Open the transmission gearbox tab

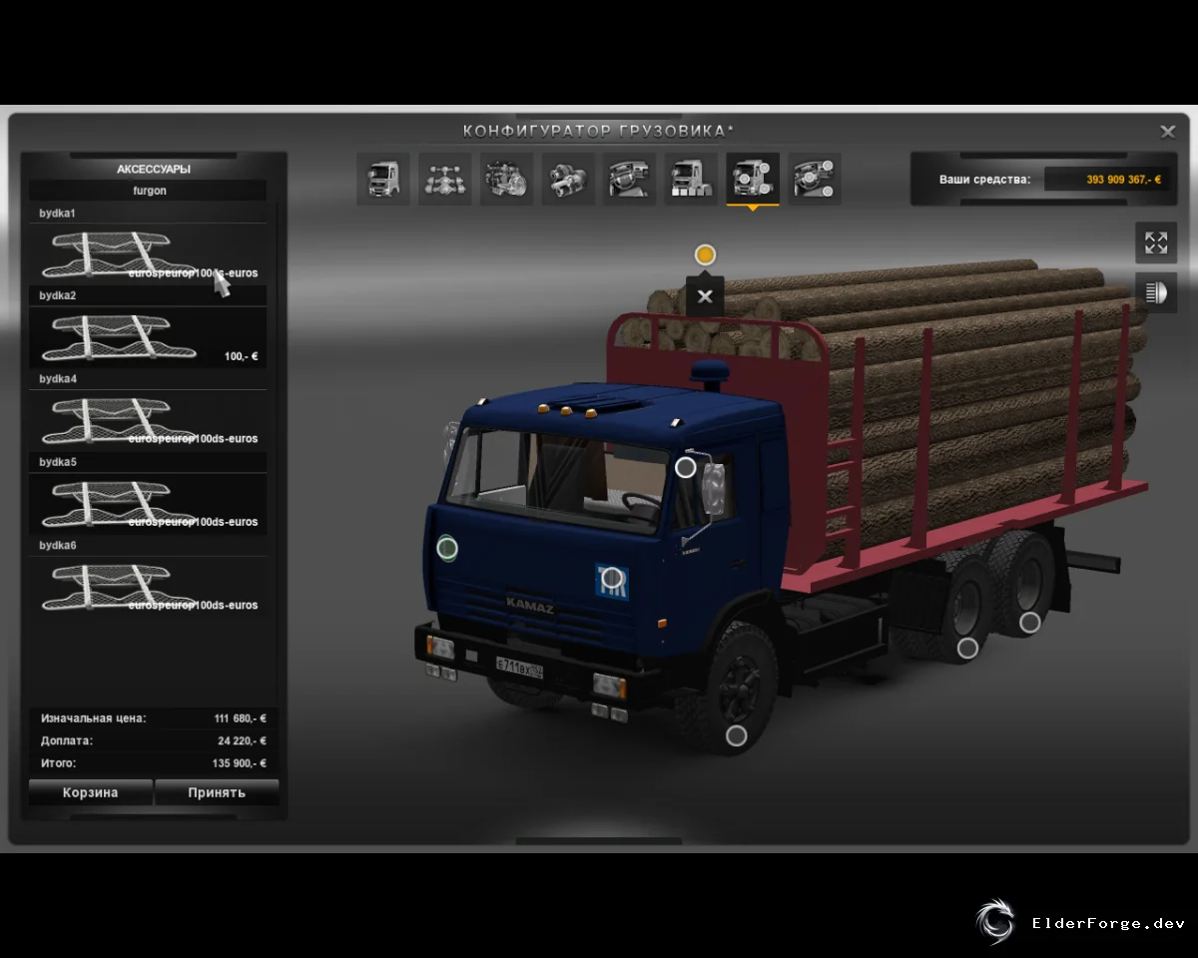(x=569, y=180)
